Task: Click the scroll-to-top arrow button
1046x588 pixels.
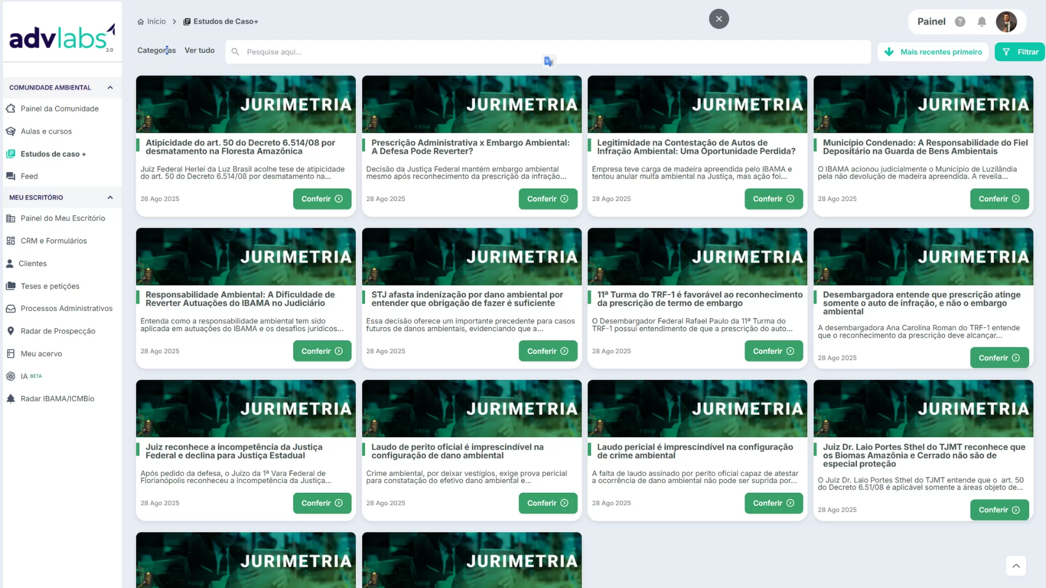Action: (1015, 566)
